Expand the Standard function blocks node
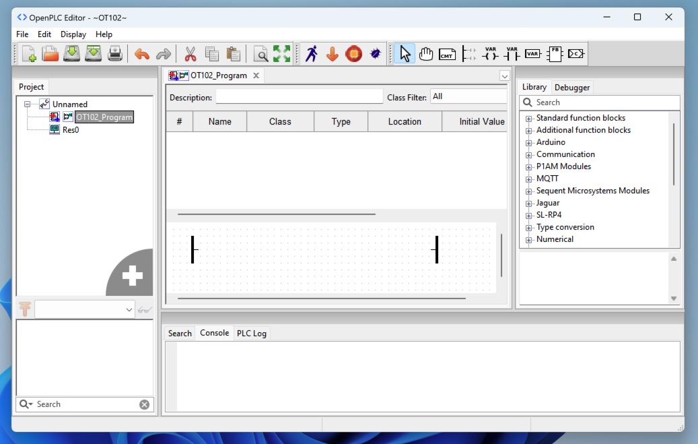 point(529,119)
